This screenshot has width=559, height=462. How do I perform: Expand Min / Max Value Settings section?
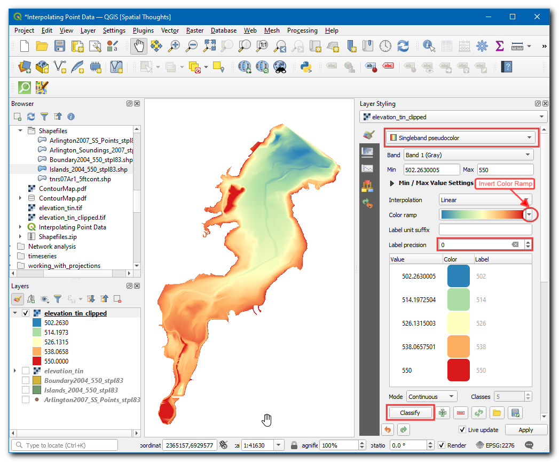393,183
